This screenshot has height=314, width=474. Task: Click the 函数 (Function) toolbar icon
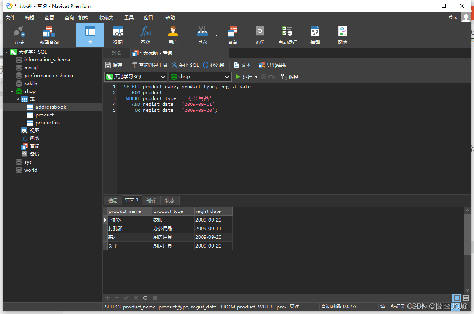pyautogui.click(x=145, y=35)
